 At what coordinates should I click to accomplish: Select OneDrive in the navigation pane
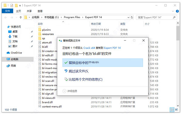point(16,53)
